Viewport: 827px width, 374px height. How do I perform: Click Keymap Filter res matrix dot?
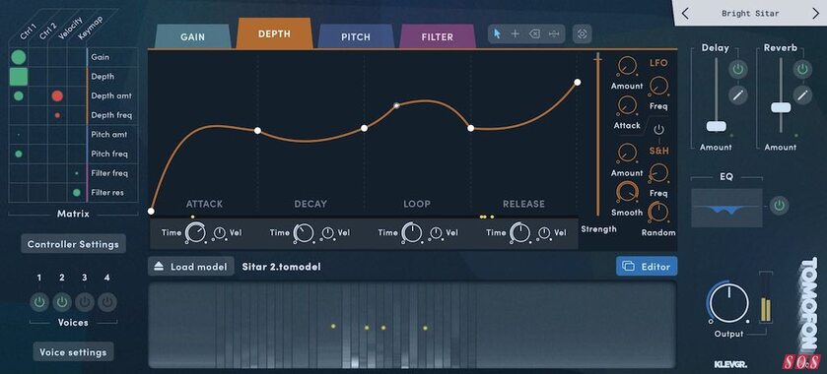[x=77, y=193]
